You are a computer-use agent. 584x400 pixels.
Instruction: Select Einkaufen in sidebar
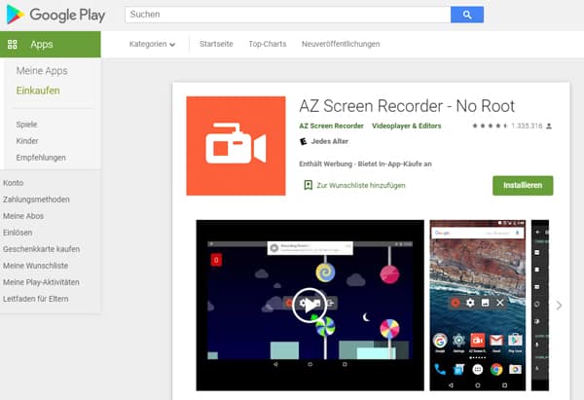[38, 91]
